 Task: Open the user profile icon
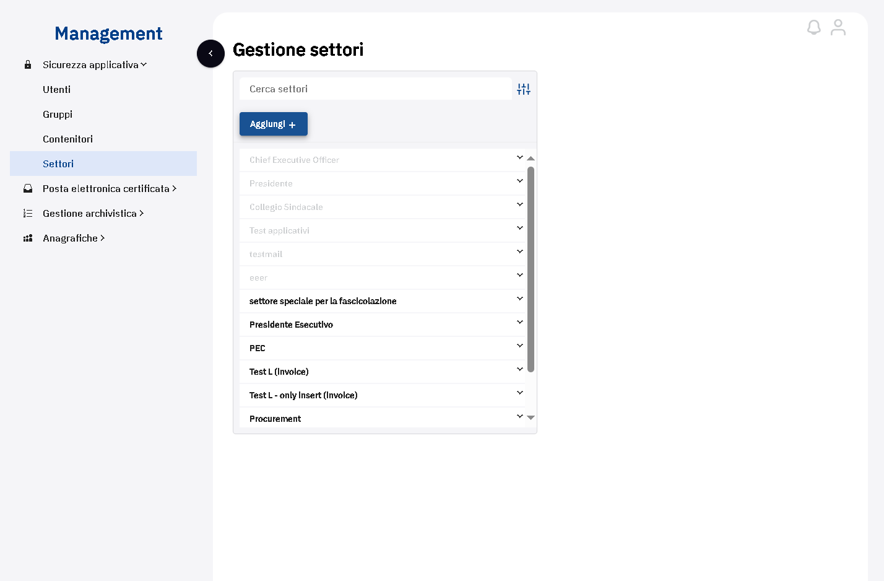click(x=838, y=27)
